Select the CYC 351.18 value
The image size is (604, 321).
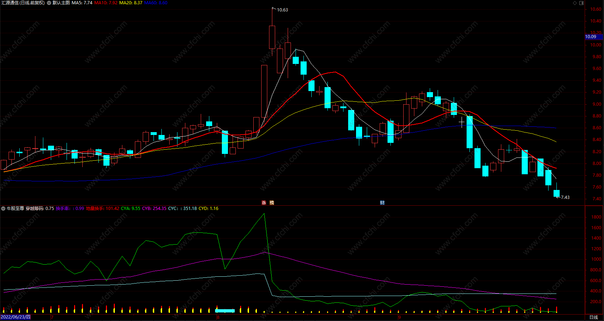(x=182, y=209)
